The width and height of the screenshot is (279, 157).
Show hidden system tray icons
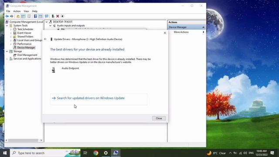tap(230, 153)
